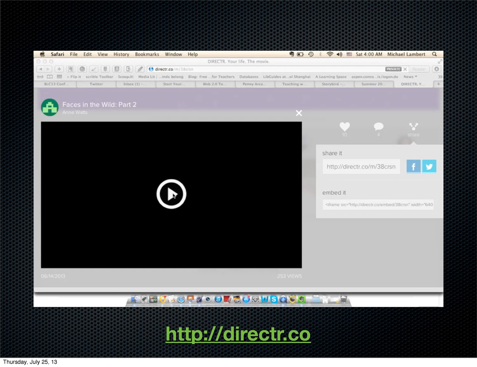
Task: Open comments via speech bubble icon
Action: [x=378, y=127]
